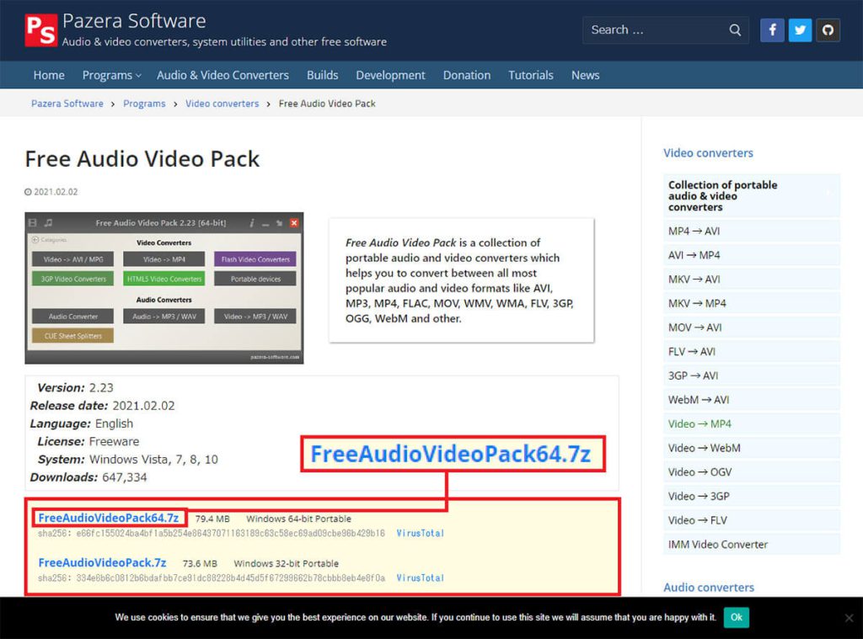Open the Free Audio Video Pack screenshot
The width and height of the screenshot is (863, 639).
pyautogui.click(x=164, y=288)
